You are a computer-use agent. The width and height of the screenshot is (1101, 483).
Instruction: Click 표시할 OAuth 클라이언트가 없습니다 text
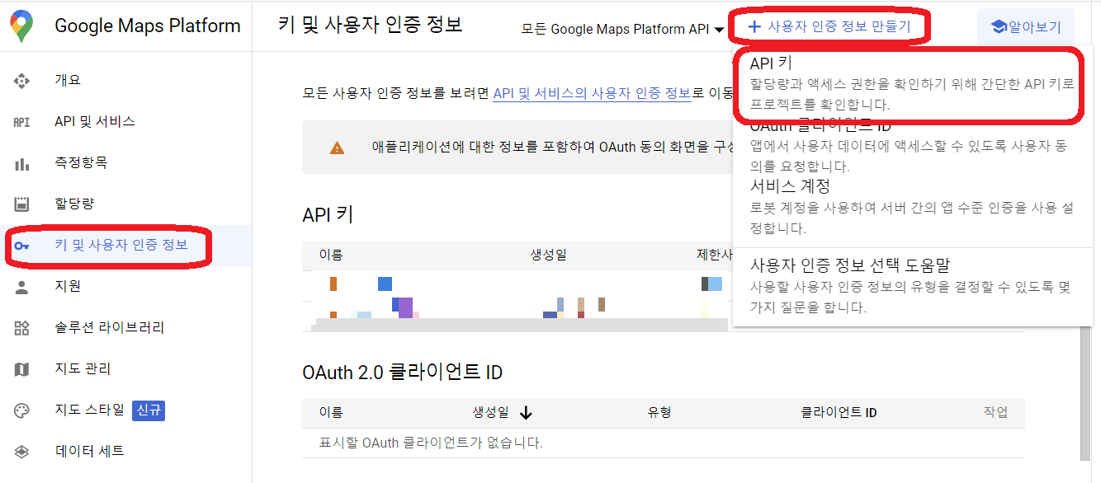click(431, 443)
